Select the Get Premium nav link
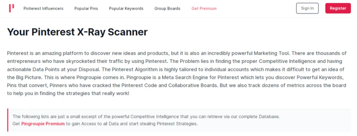Screen dimensions: 357x136 click(x=204, y=9)
